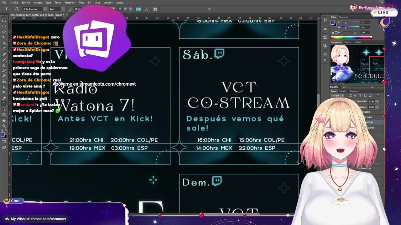Click the foreground color swatch in Color panel
401x225 pixels.
pos(332,23)
